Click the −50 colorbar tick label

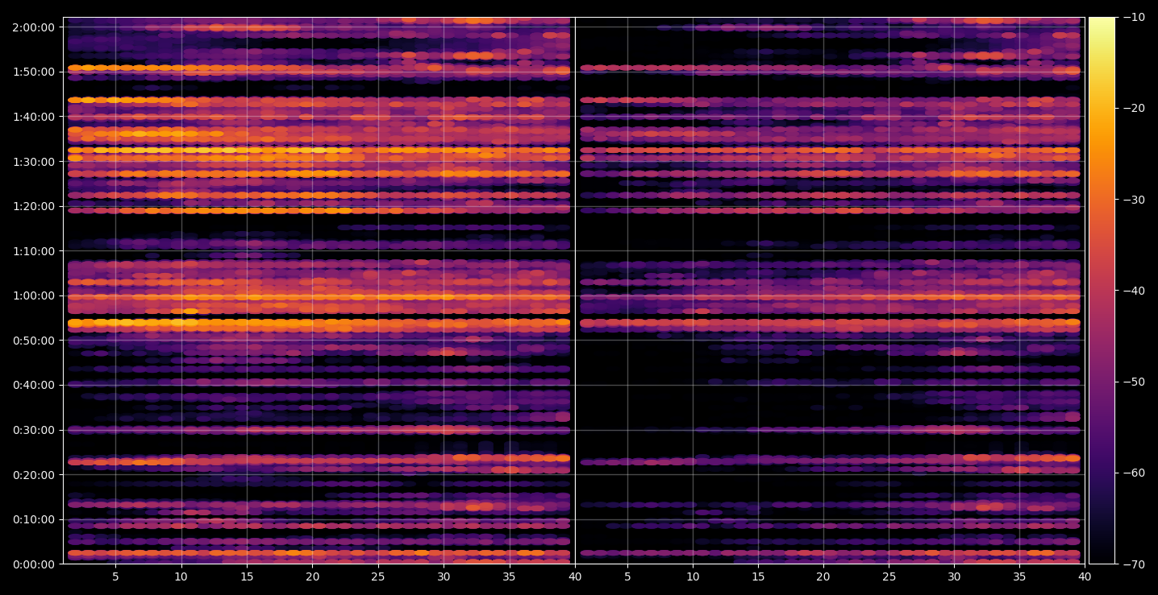1133,382
